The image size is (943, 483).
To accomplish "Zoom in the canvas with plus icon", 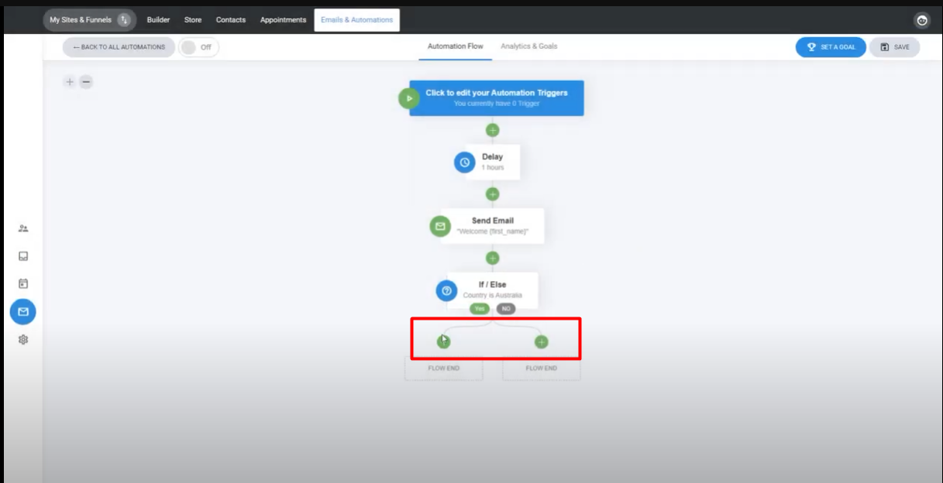I will click(70, 82).
